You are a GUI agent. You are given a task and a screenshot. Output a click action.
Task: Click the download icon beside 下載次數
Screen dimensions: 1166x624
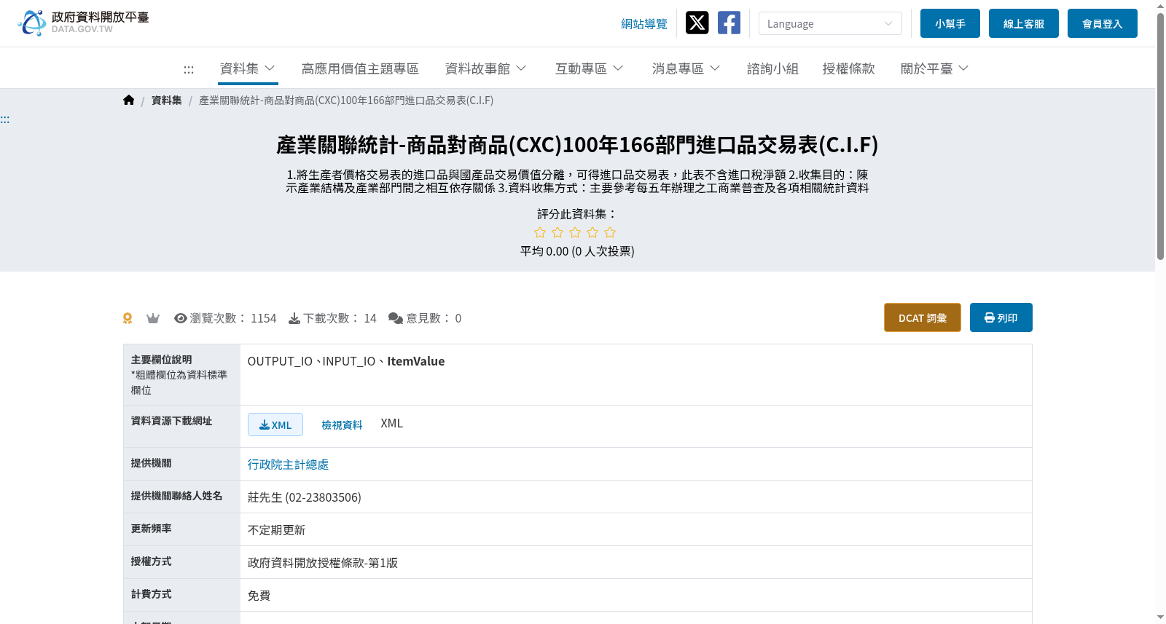(x=294, y=318)
